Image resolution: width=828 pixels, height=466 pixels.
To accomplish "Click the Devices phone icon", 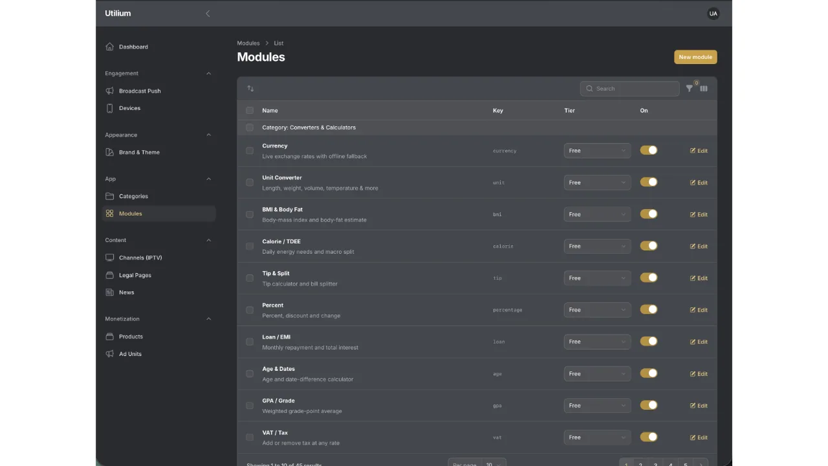I will click(x=109, y=108).
